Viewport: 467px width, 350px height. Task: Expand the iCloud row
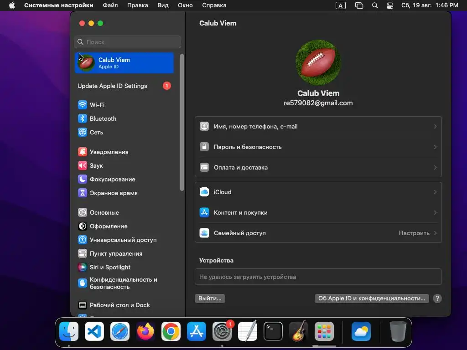coord(318,192)
